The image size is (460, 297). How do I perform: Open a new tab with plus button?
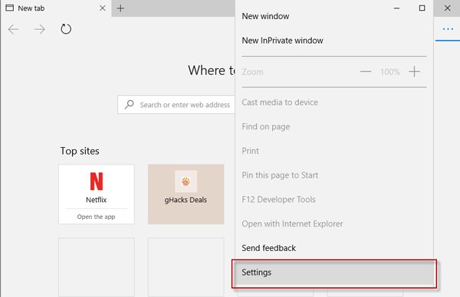pos(120,8)
